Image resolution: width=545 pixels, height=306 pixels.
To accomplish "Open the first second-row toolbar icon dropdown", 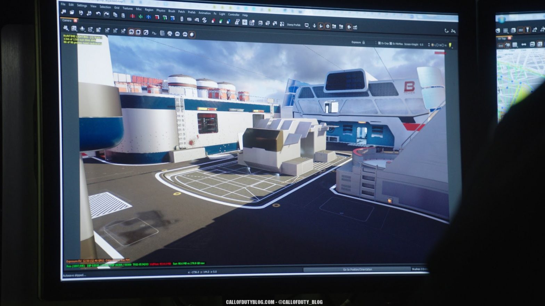I will click(x=66, y=28).
